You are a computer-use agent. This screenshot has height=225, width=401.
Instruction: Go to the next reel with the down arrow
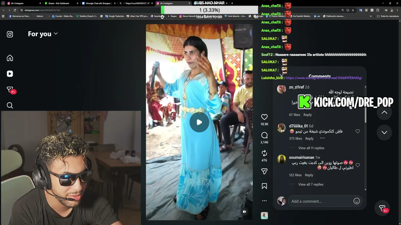tap(384, 132)
